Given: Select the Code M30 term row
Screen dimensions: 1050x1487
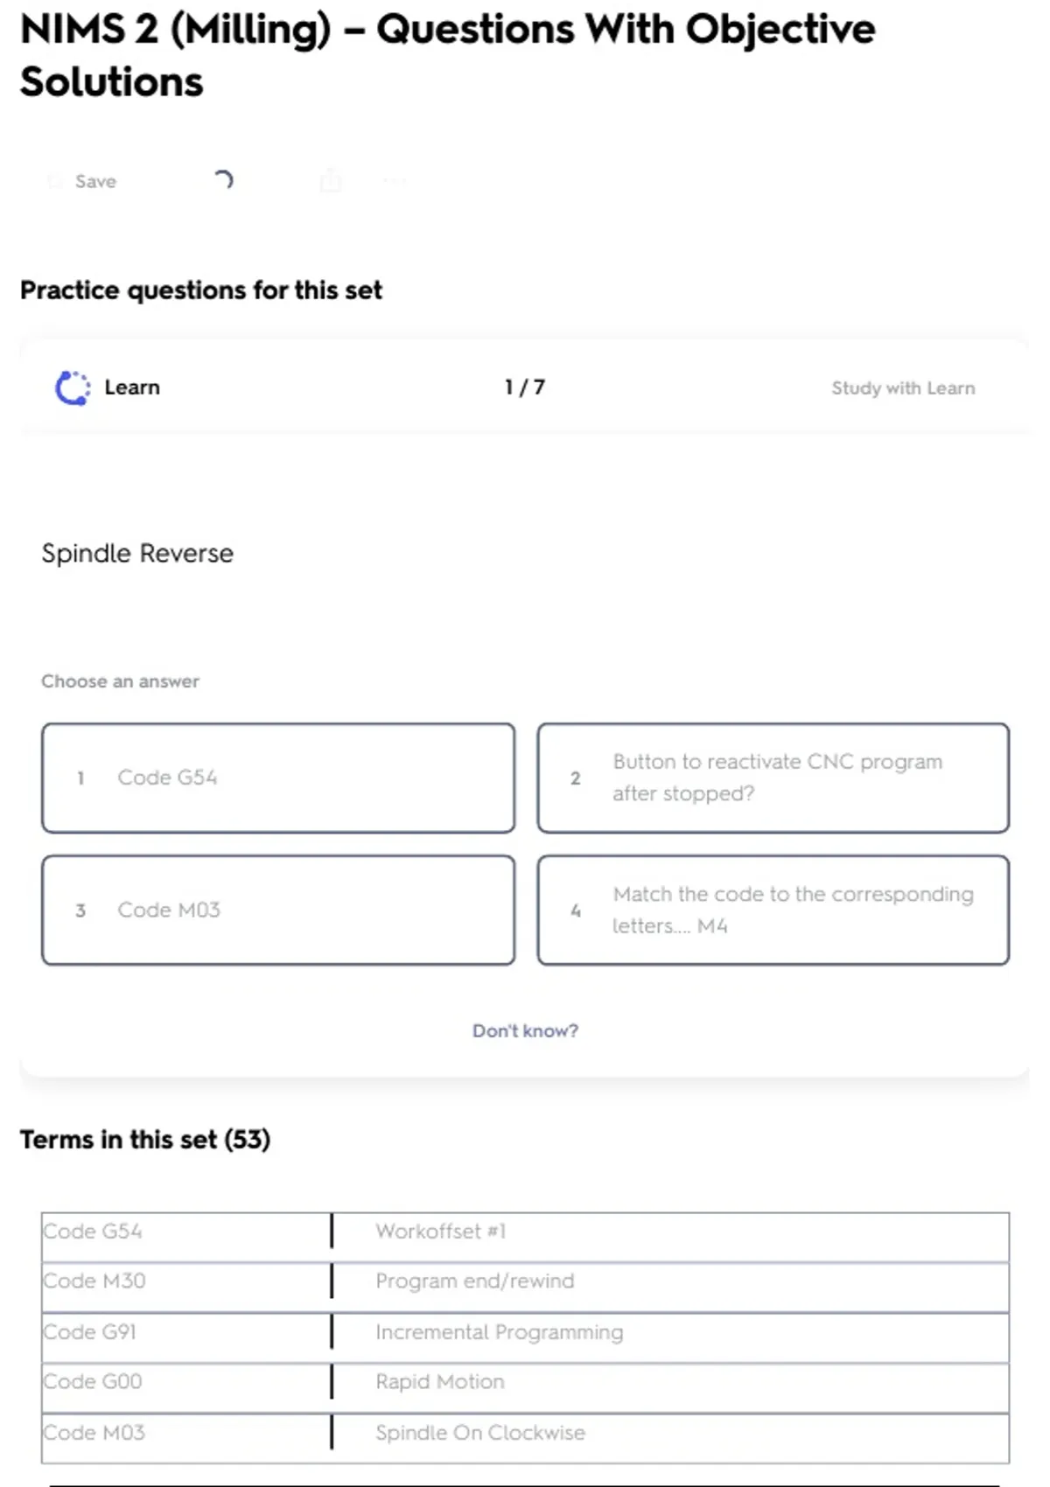Looking at the screenshot, I should [x=94, y=1281].
